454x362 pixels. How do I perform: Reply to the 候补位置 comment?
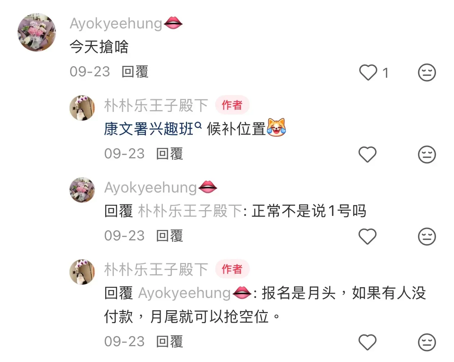click(170, 154)
